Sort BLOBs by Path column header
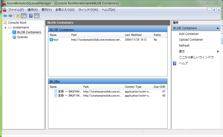223x137 pixels. pyautogui.click(x=103, y=87)
